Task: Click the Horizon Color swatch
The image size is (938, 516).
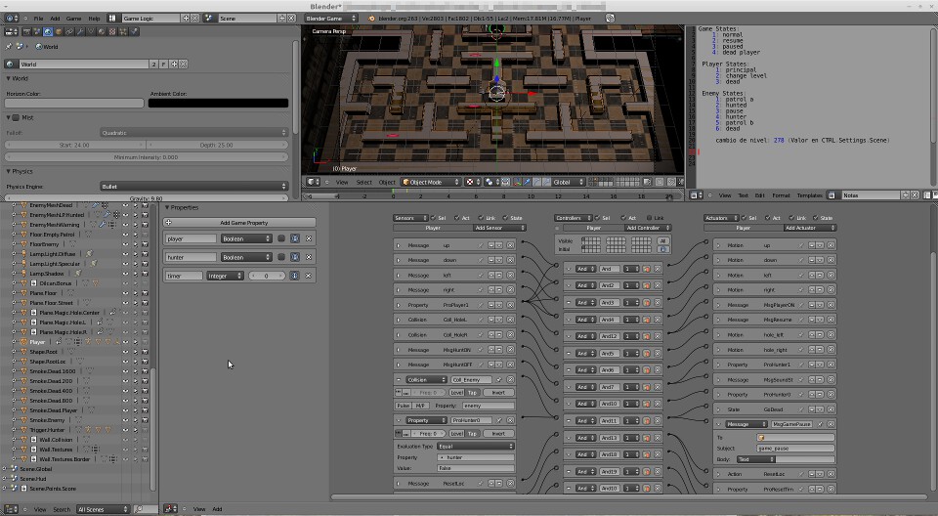Action: [x=75, y=103]
